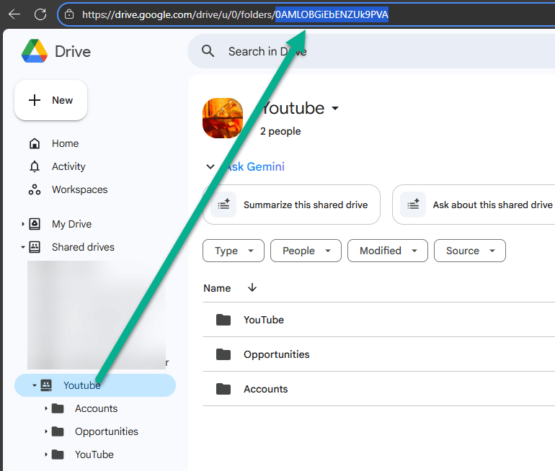Click the 2 people members text
The width and height of the screenshot is (555, 471).
[280, 131]
